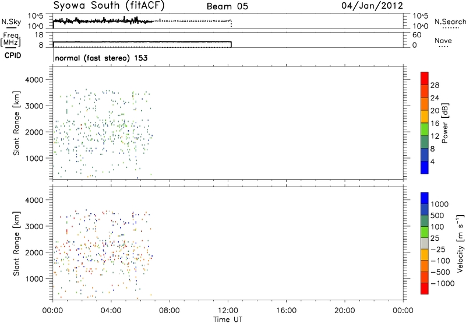The image size is (466, 323).
Task: Click the red bottom segment of Velocity colorbar
Action: [x=425, y=289]
